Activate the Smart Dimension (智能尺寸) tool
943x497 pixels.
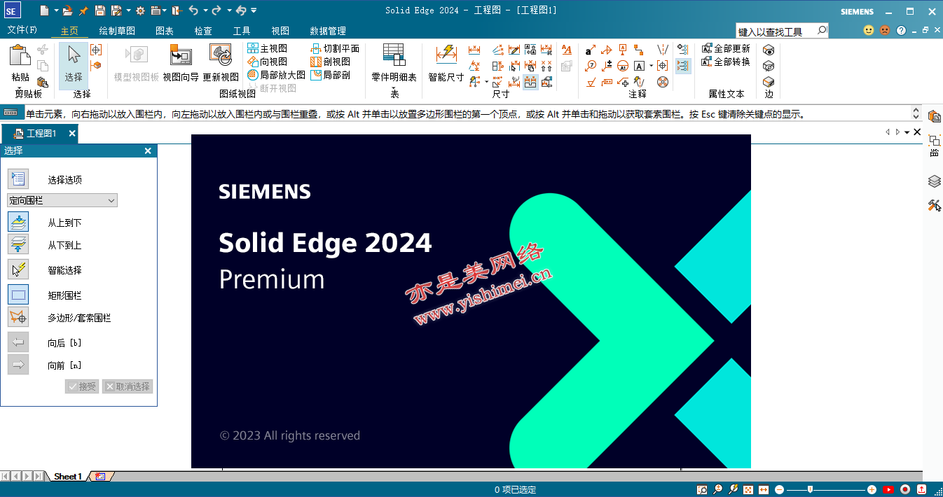pyautogui.click(x=446, y=63)
